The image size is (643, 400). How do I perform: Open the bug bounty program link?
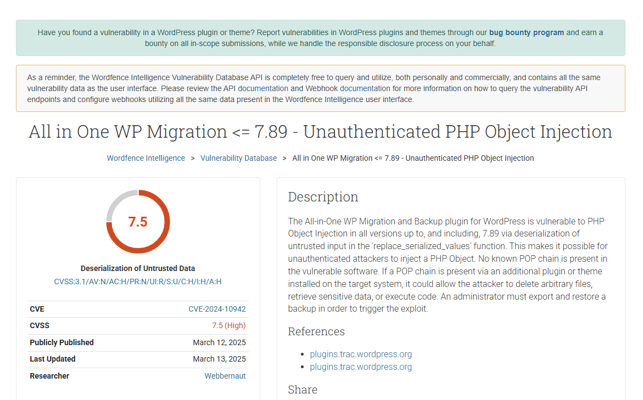(x=526, y=32)
